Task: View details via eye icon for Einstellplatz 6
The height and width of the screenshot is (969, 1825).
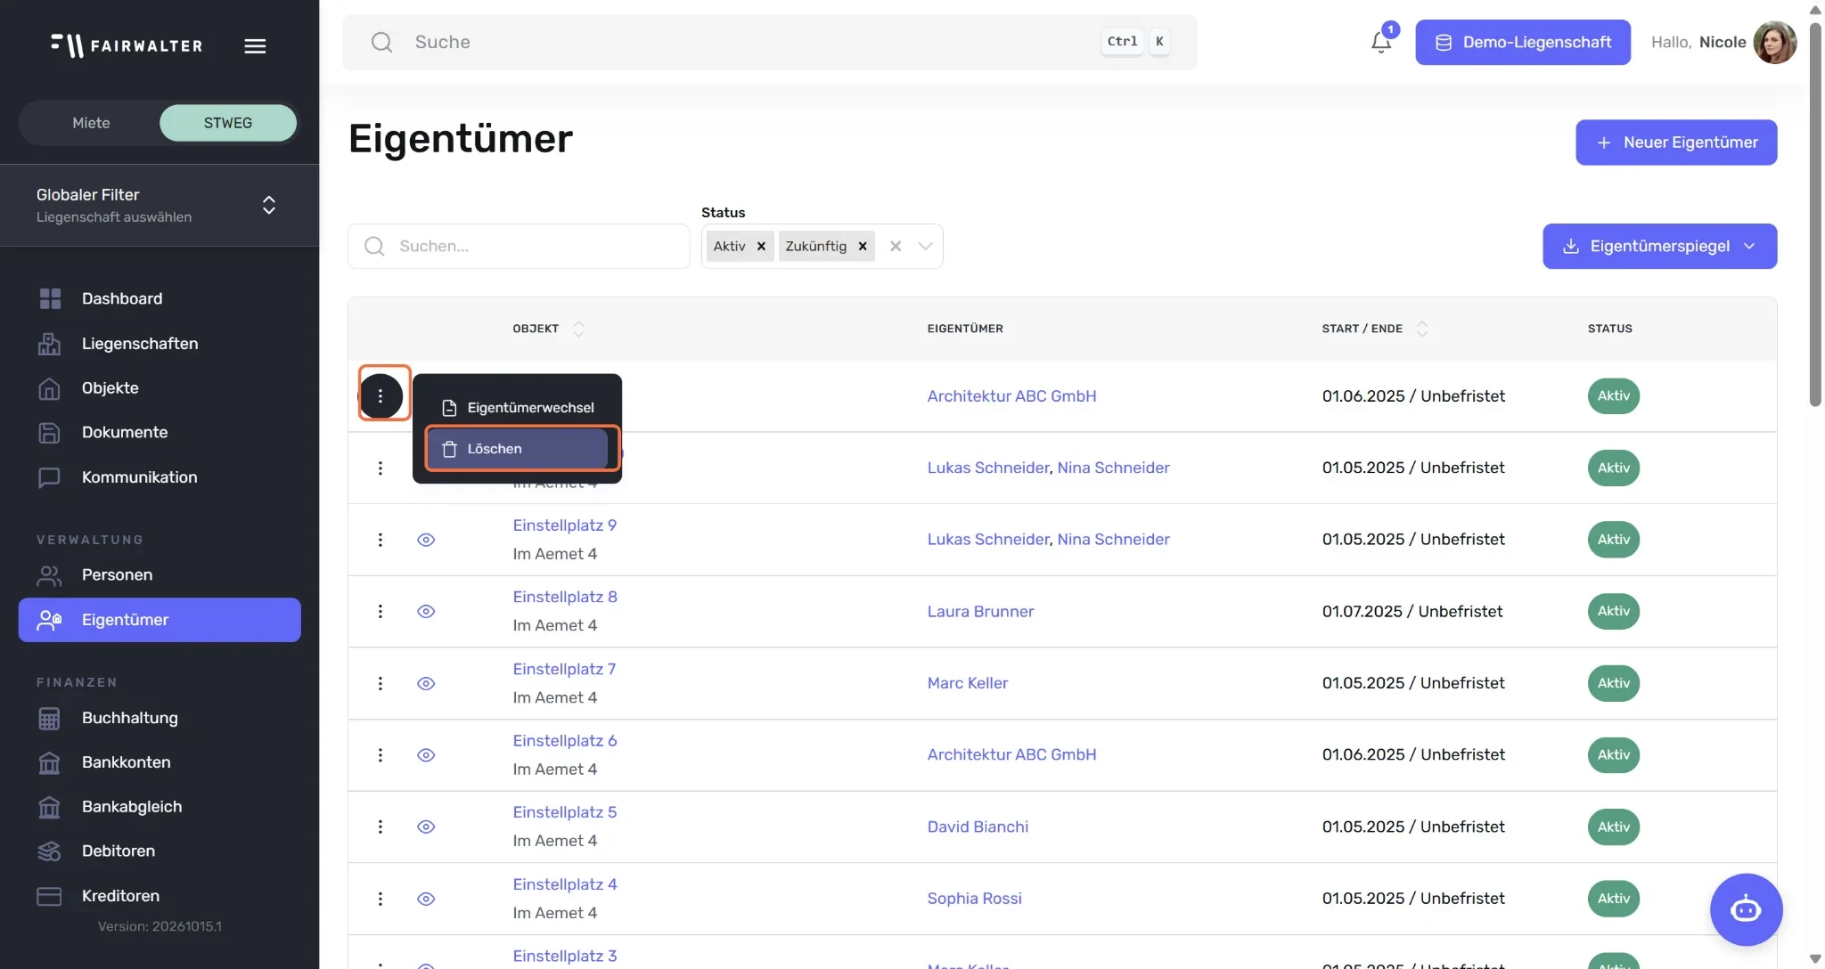Action: point(426,754)
